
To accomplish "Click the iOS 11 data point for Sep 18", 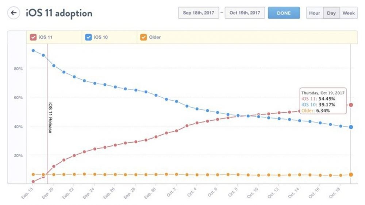I will click(33, 181).
